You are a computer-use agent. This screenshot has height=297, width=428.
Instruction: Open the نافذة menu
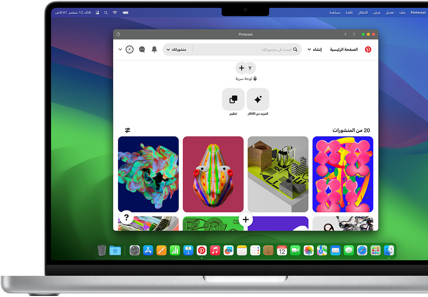click(x=349, y=13)
